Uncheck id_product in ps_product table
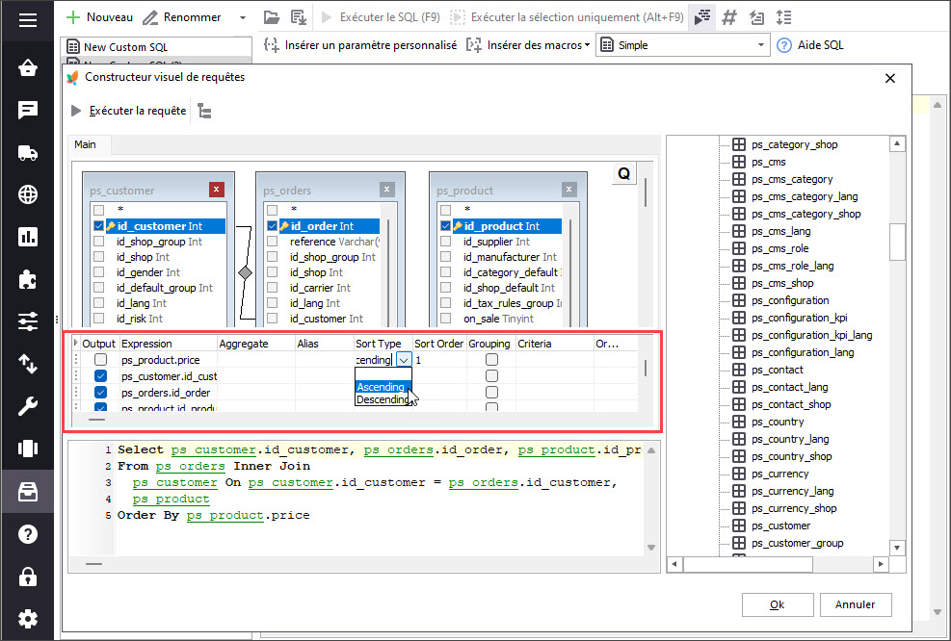 pyautogui.click(x=446, y=226)
